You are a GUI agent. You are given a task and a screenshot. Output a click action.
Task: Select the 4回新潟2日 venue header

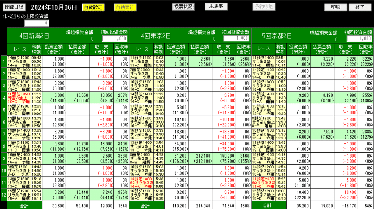click(35, 36)
